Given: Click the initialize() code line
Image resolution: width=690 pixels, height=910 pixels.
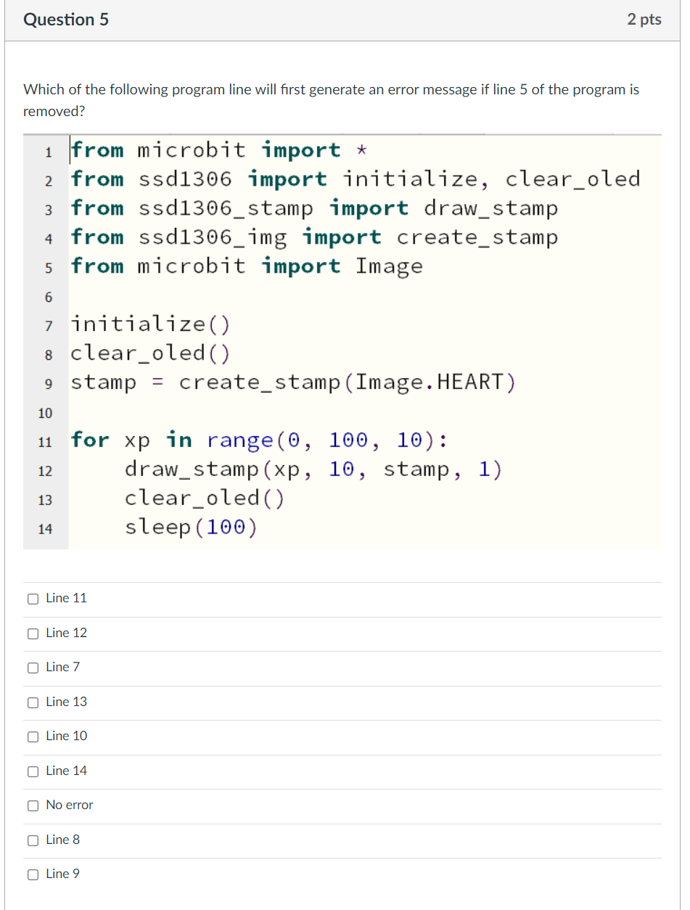Looking at the screenshot, I should pos(150,324).
